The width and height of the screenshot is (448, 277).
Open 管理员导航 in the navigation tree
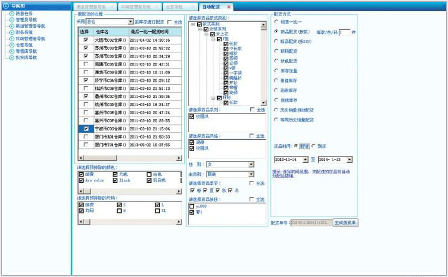point(26,20)
